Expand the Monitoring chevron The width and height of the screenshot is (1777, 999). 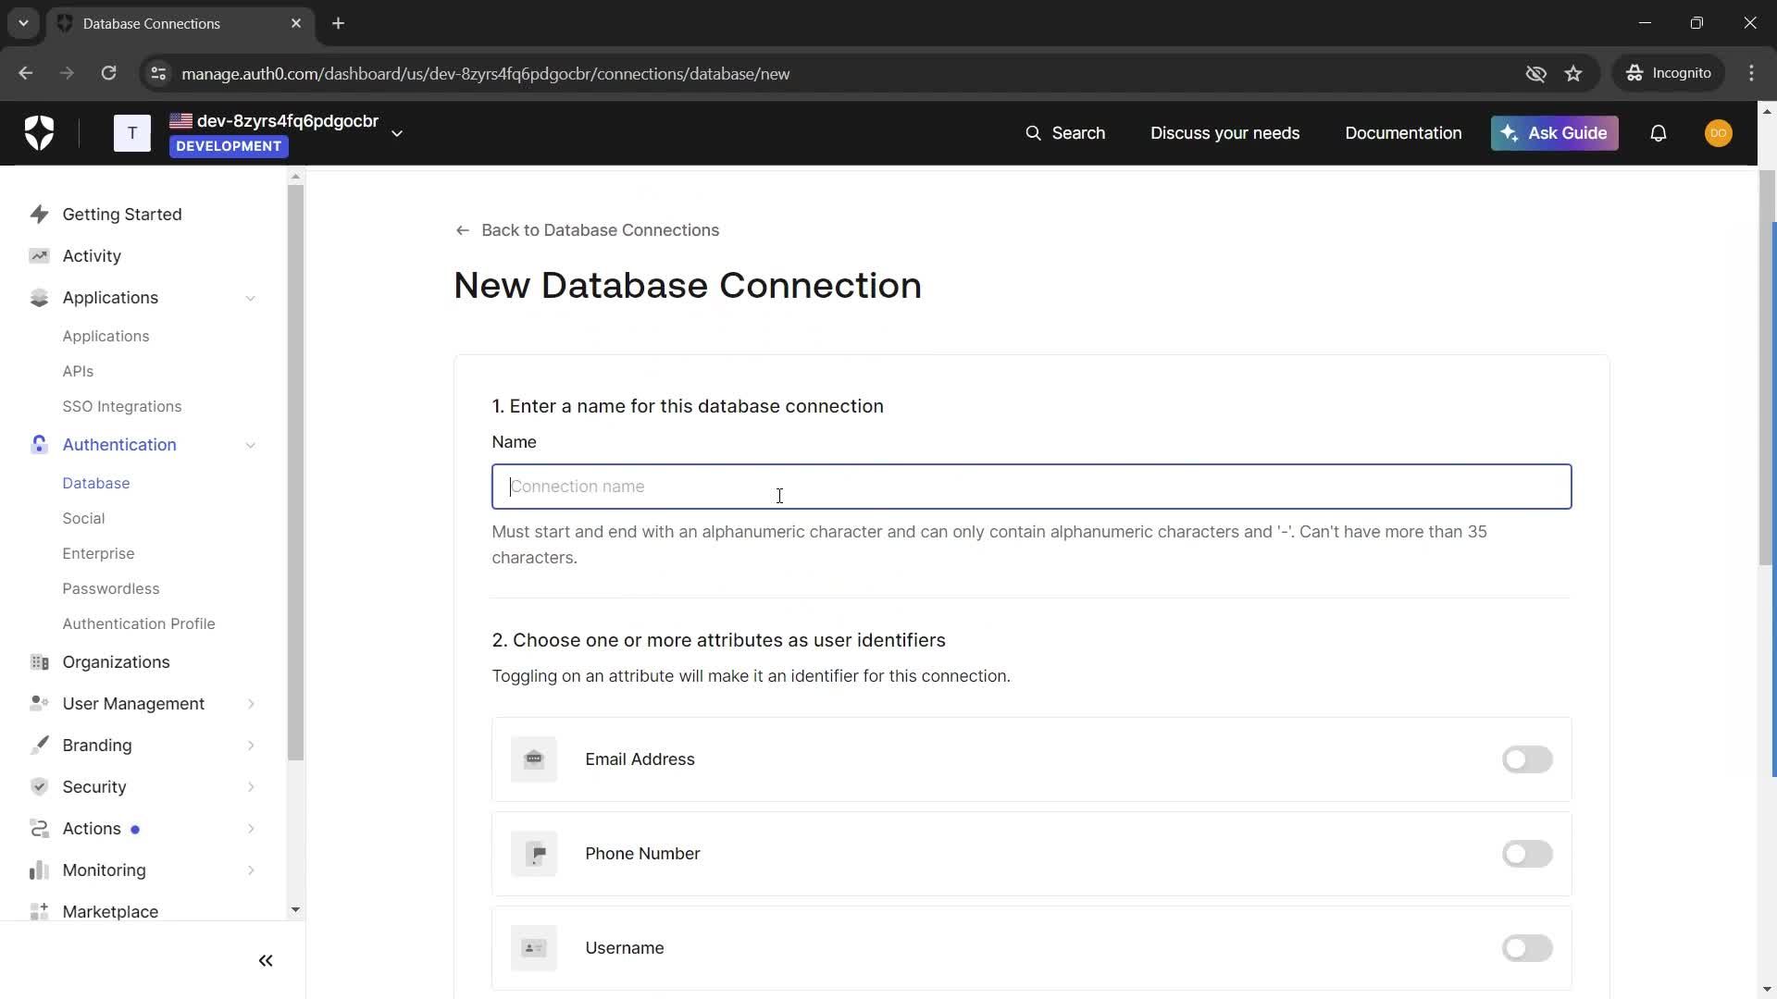pos(251,870)
